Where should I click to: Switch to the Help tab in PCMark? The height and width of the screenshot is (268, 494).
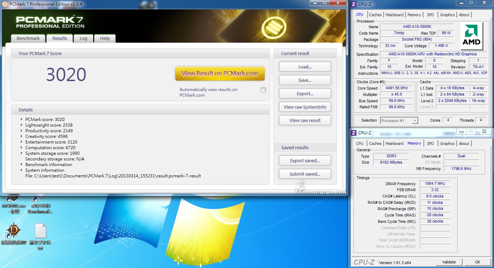point(105,38)
